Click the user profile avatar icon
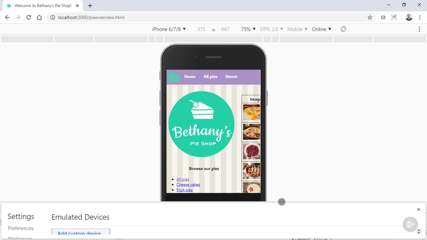The image size is (427, 240). tap(409, 17)
